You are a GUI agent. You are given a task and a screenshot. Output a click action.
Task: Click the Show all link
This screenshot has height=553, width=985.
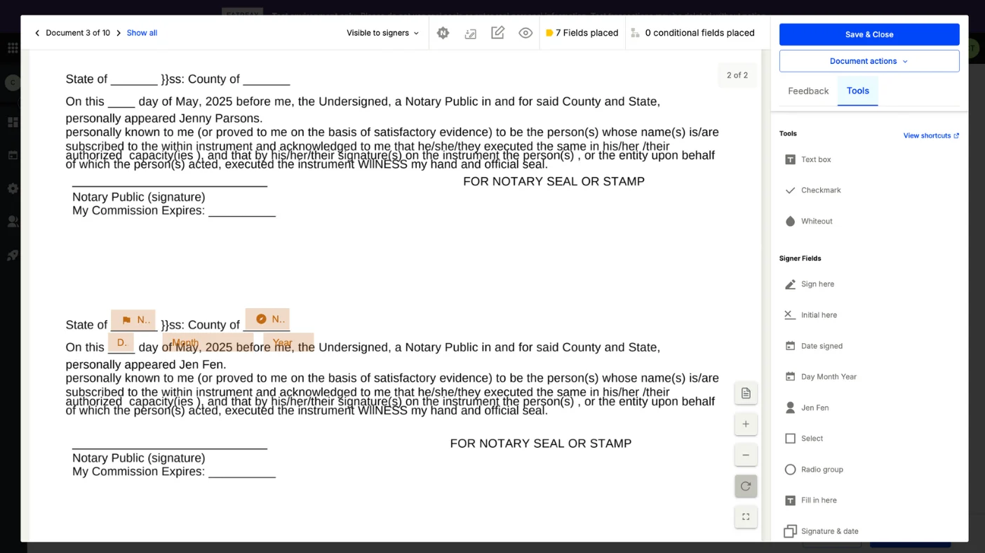[142, 33]
